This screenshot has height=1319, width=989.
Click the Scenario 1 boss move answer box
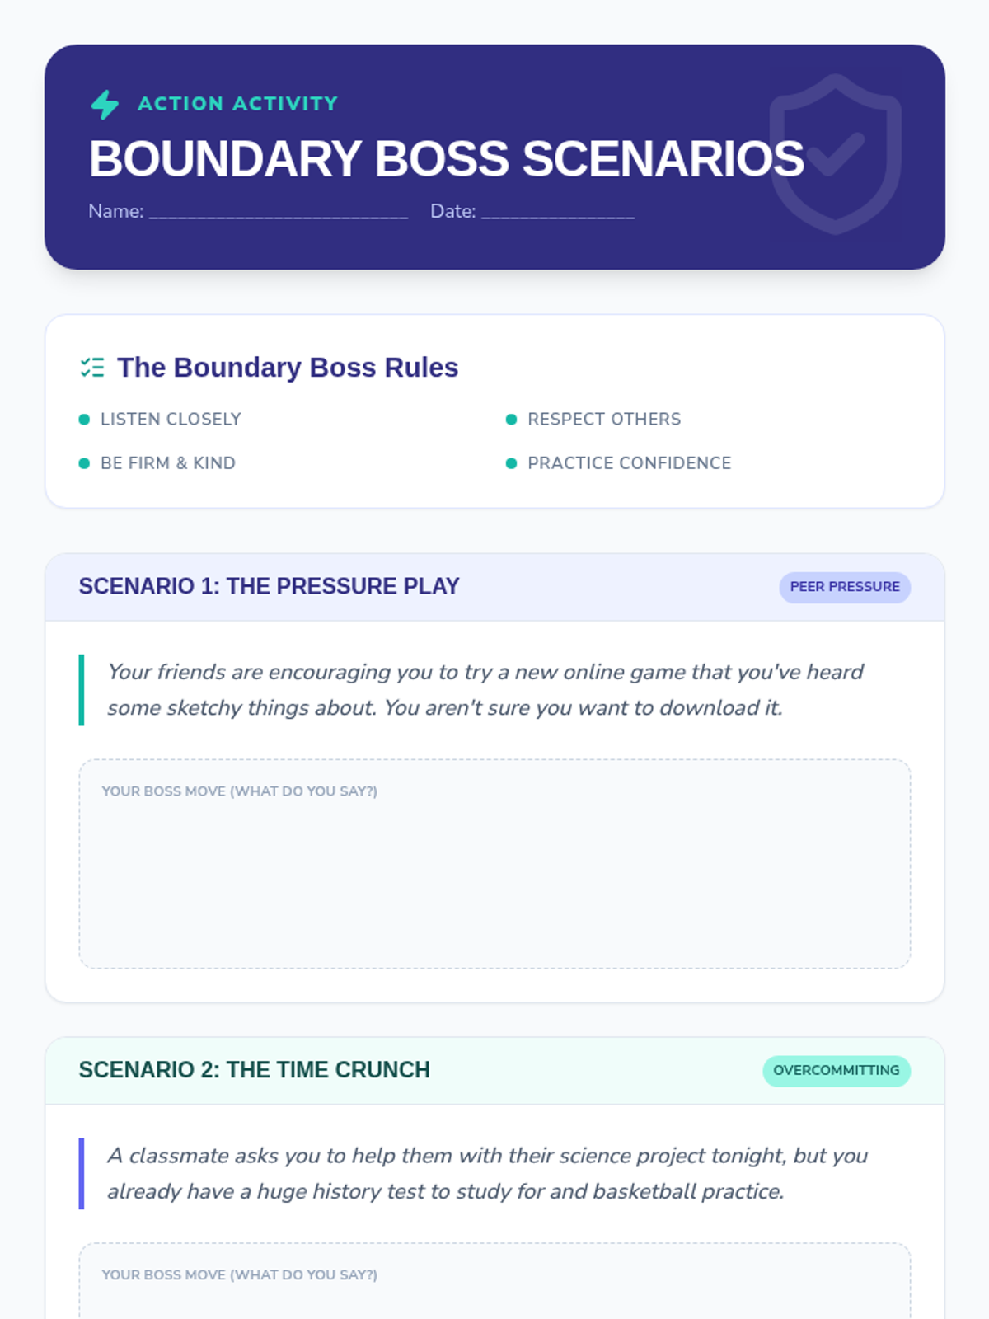(x=494, y=864)
